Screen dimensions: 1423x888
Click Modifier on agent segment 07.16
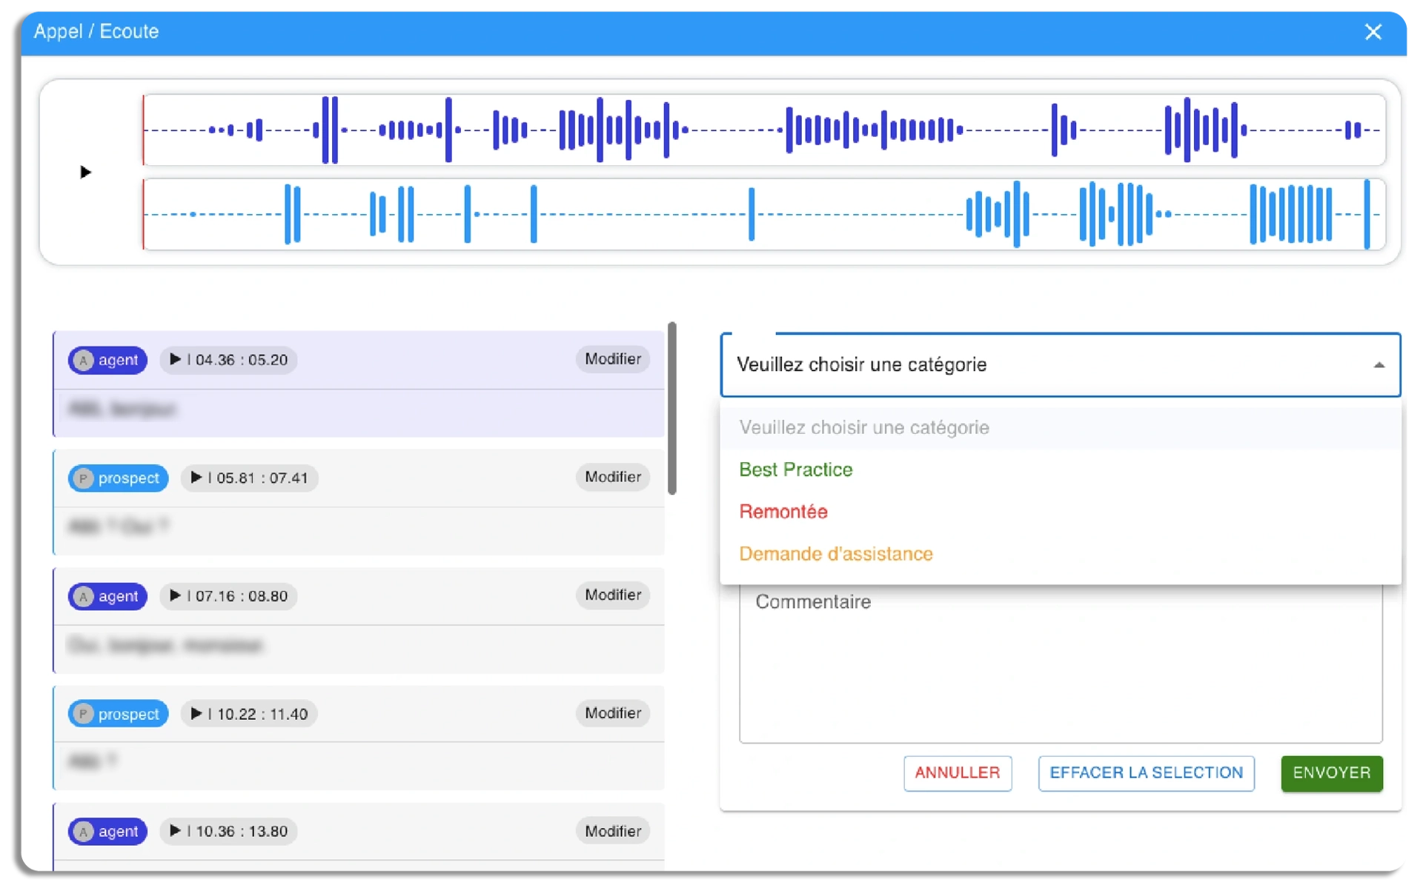[x=612, y=595]
